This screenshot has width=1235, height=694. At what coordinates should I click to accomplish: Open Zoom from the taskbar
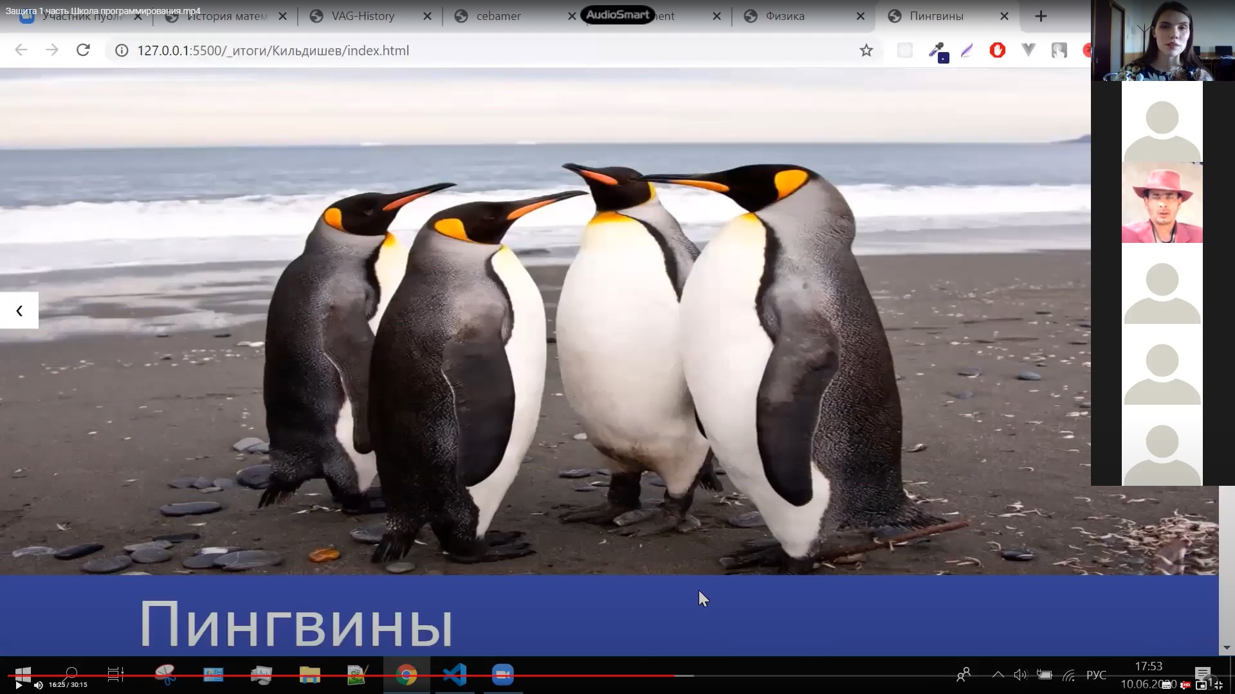[502, 675]
